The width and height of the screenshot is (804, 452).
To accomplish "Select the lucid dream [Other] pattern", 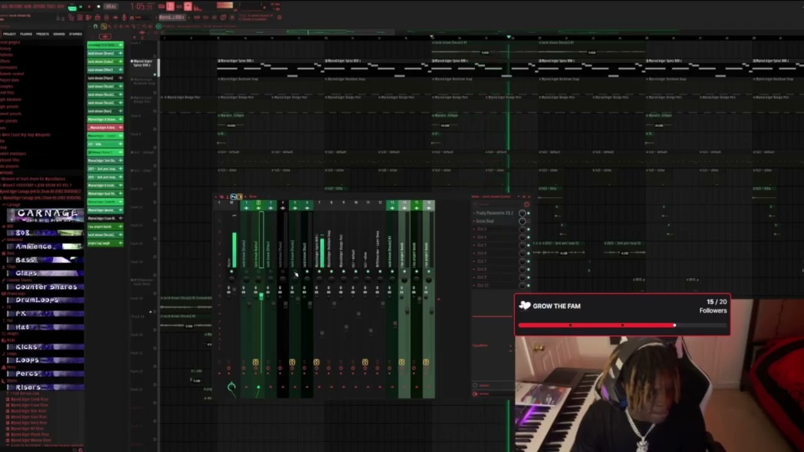I will click(x=106, y=70).
